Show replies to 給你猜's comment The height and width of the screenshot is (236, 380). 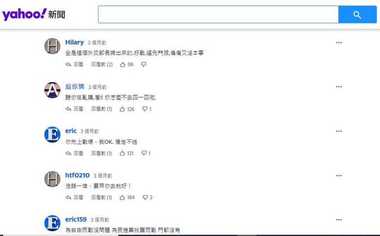click(x=101, y=109)
